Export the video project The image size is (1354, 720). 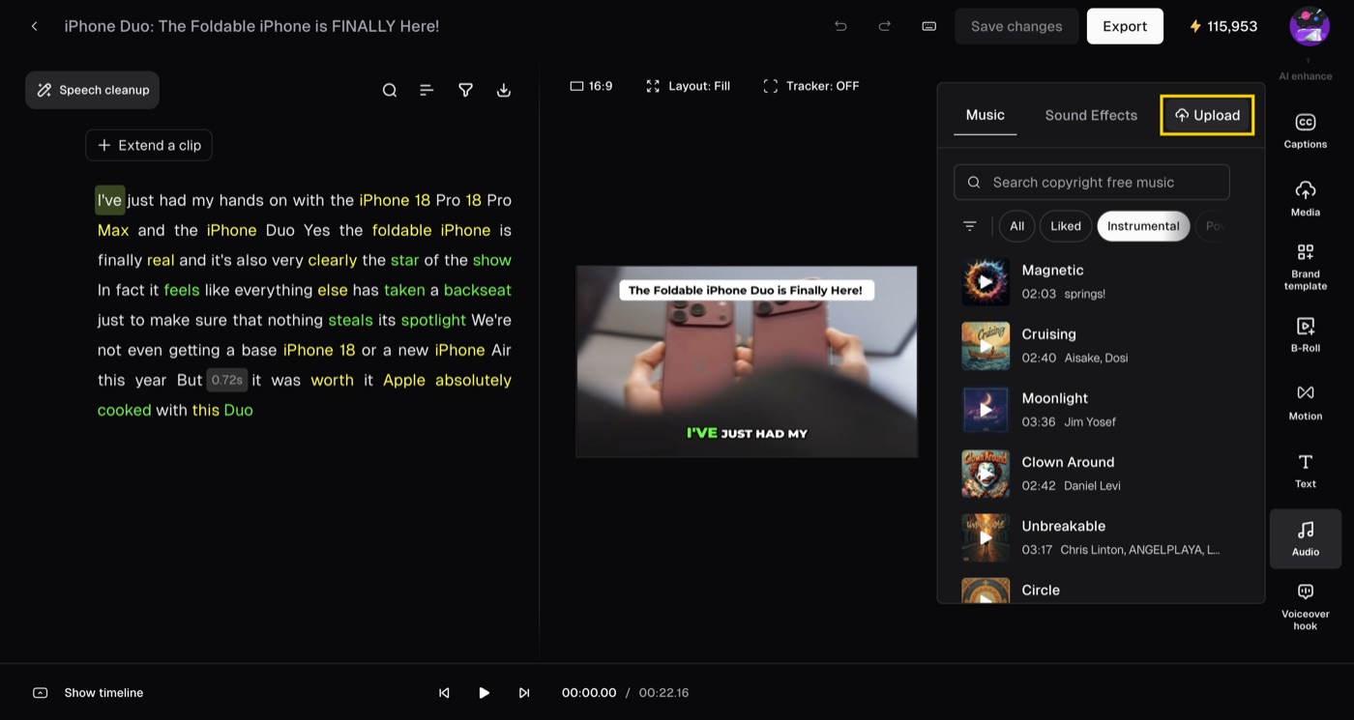(x=1125, y=26)
